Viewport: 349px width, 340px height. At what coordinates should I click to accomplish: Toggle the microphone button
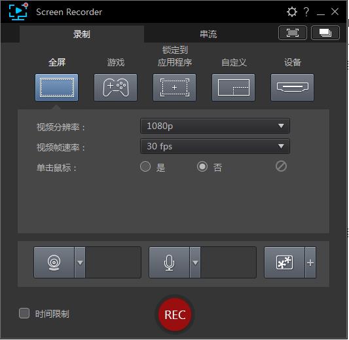169,263
